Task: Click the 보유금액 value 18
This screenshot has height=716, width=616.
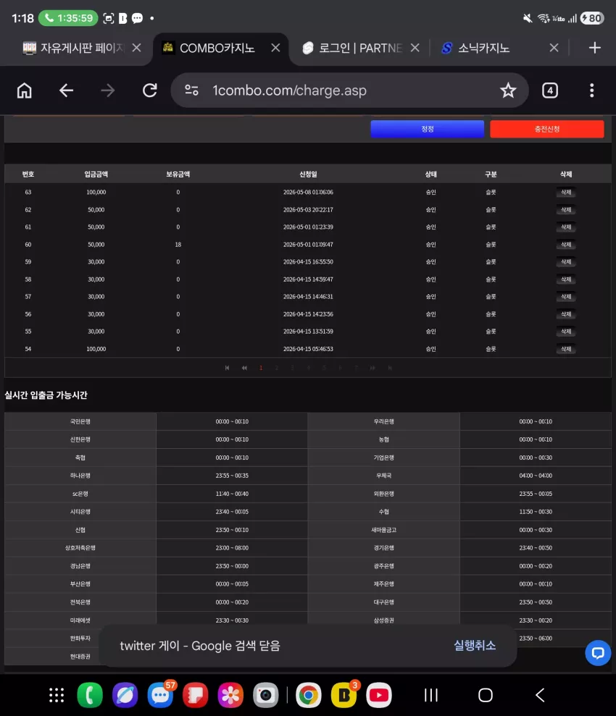Action: [178, 244]
